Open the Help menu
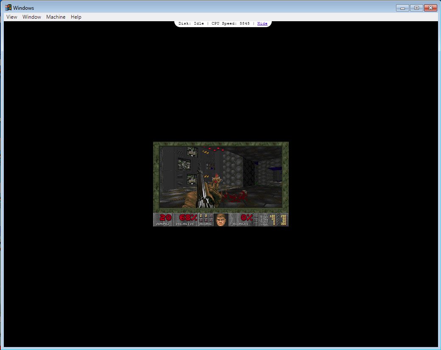Screen dimensions: 441x350 point(76,17)
